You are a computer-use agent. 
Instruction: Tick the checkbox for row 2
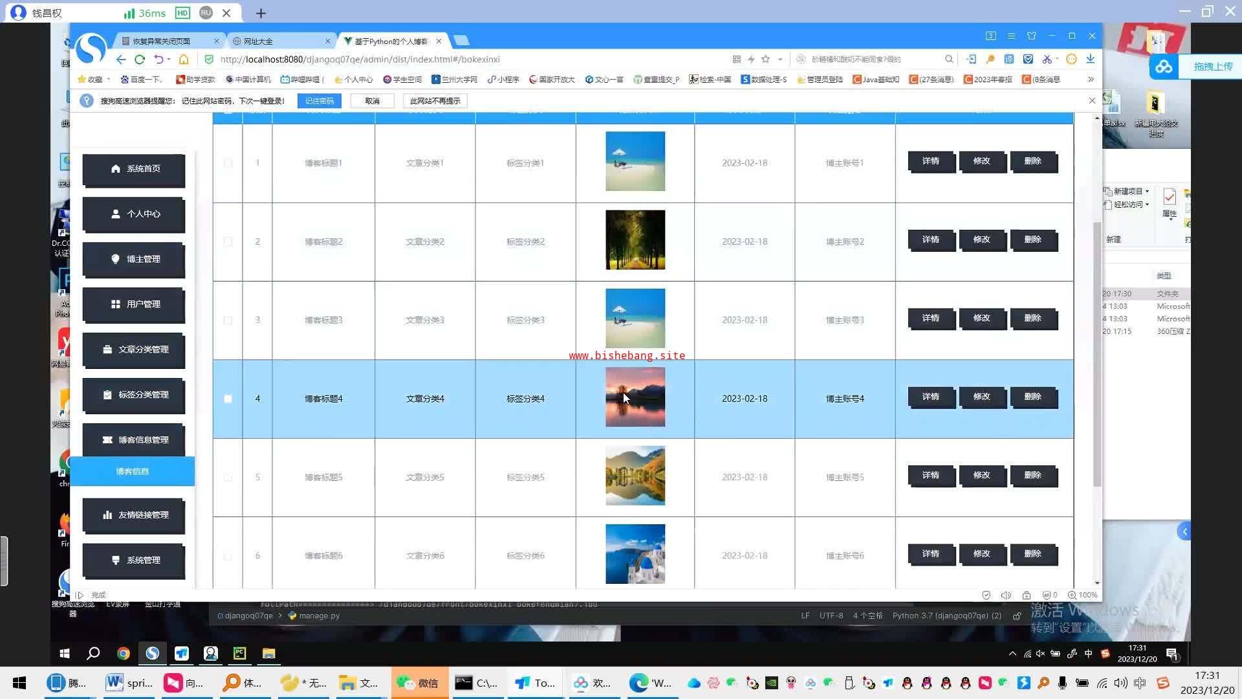click(x=228, y=241)
